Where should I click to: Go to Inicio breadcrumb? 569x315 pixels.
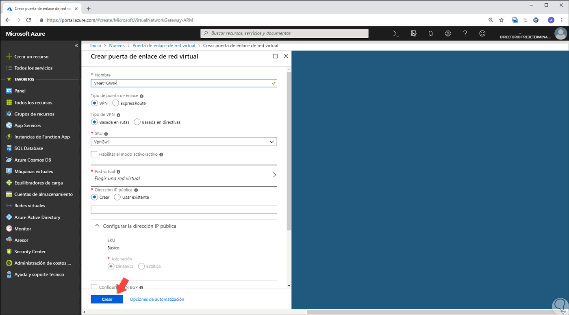pos(96,46)
